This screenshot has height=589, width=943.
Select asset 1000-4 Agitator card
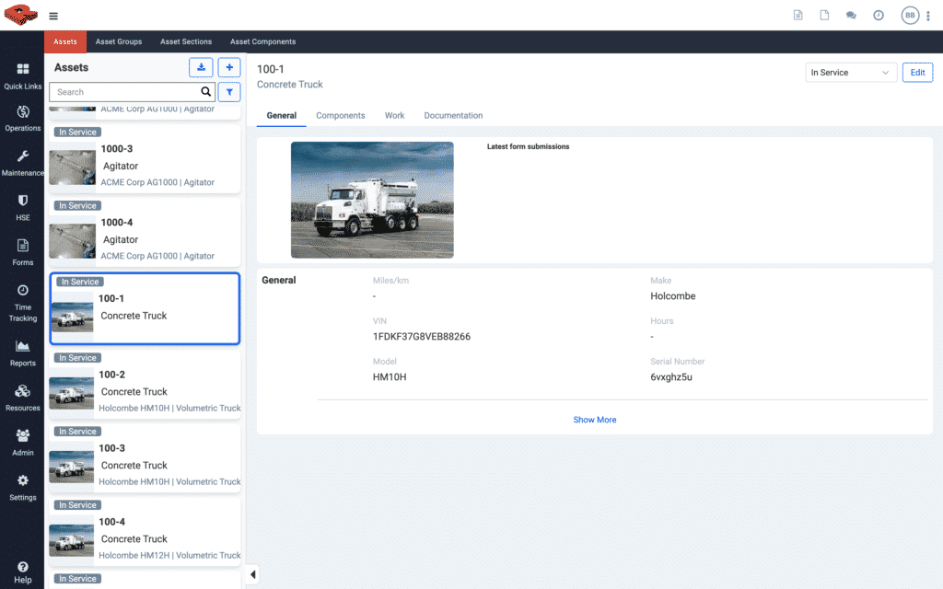tap(145, 232)
